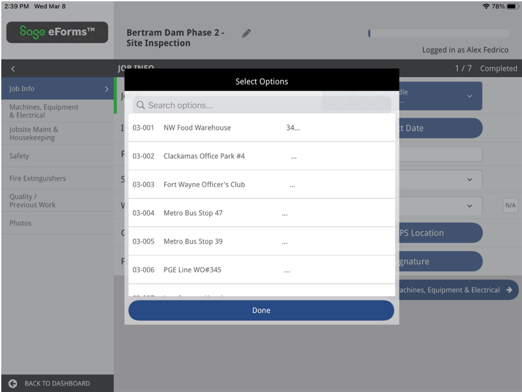Select option 03-004 Metro Bus Stop 47
This screenshot has width=522, height=392.
(262, 213)
